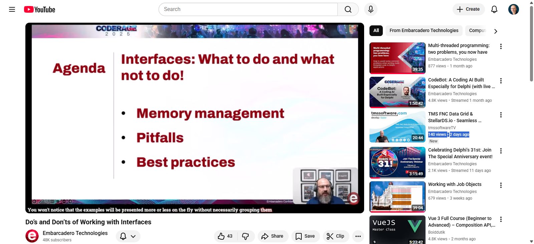Open the Boiddutik channel link
The image size is (534, 244).
(x=437, y=232)
